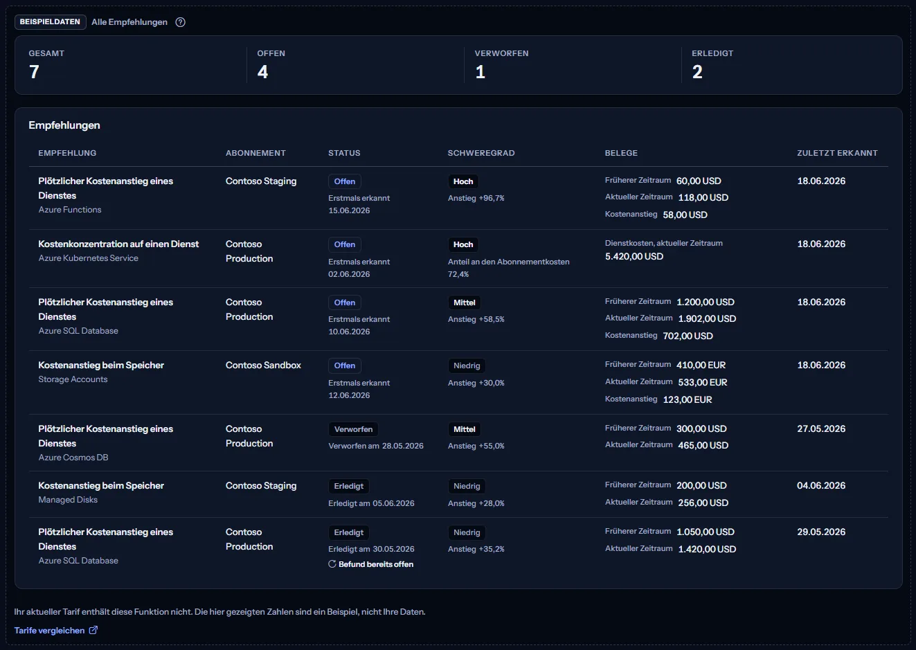Click the Erledigt summary card count

(x=697, y=72)
